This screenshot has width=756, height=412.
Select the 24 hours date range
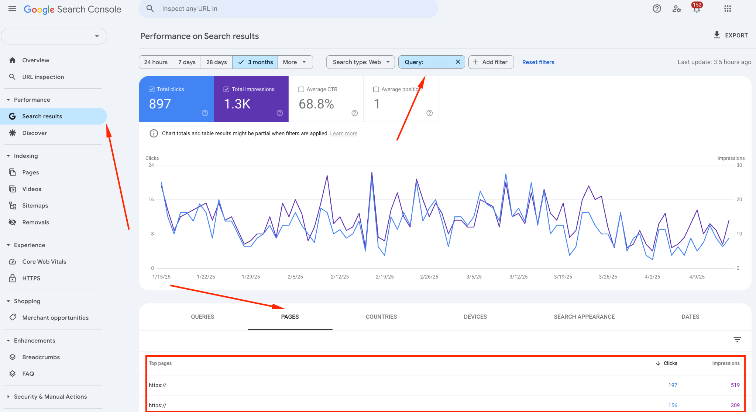[156, 62]
